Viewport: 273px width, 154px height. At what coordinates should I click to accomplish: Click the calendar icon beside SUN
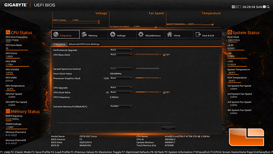coord(264,7)
